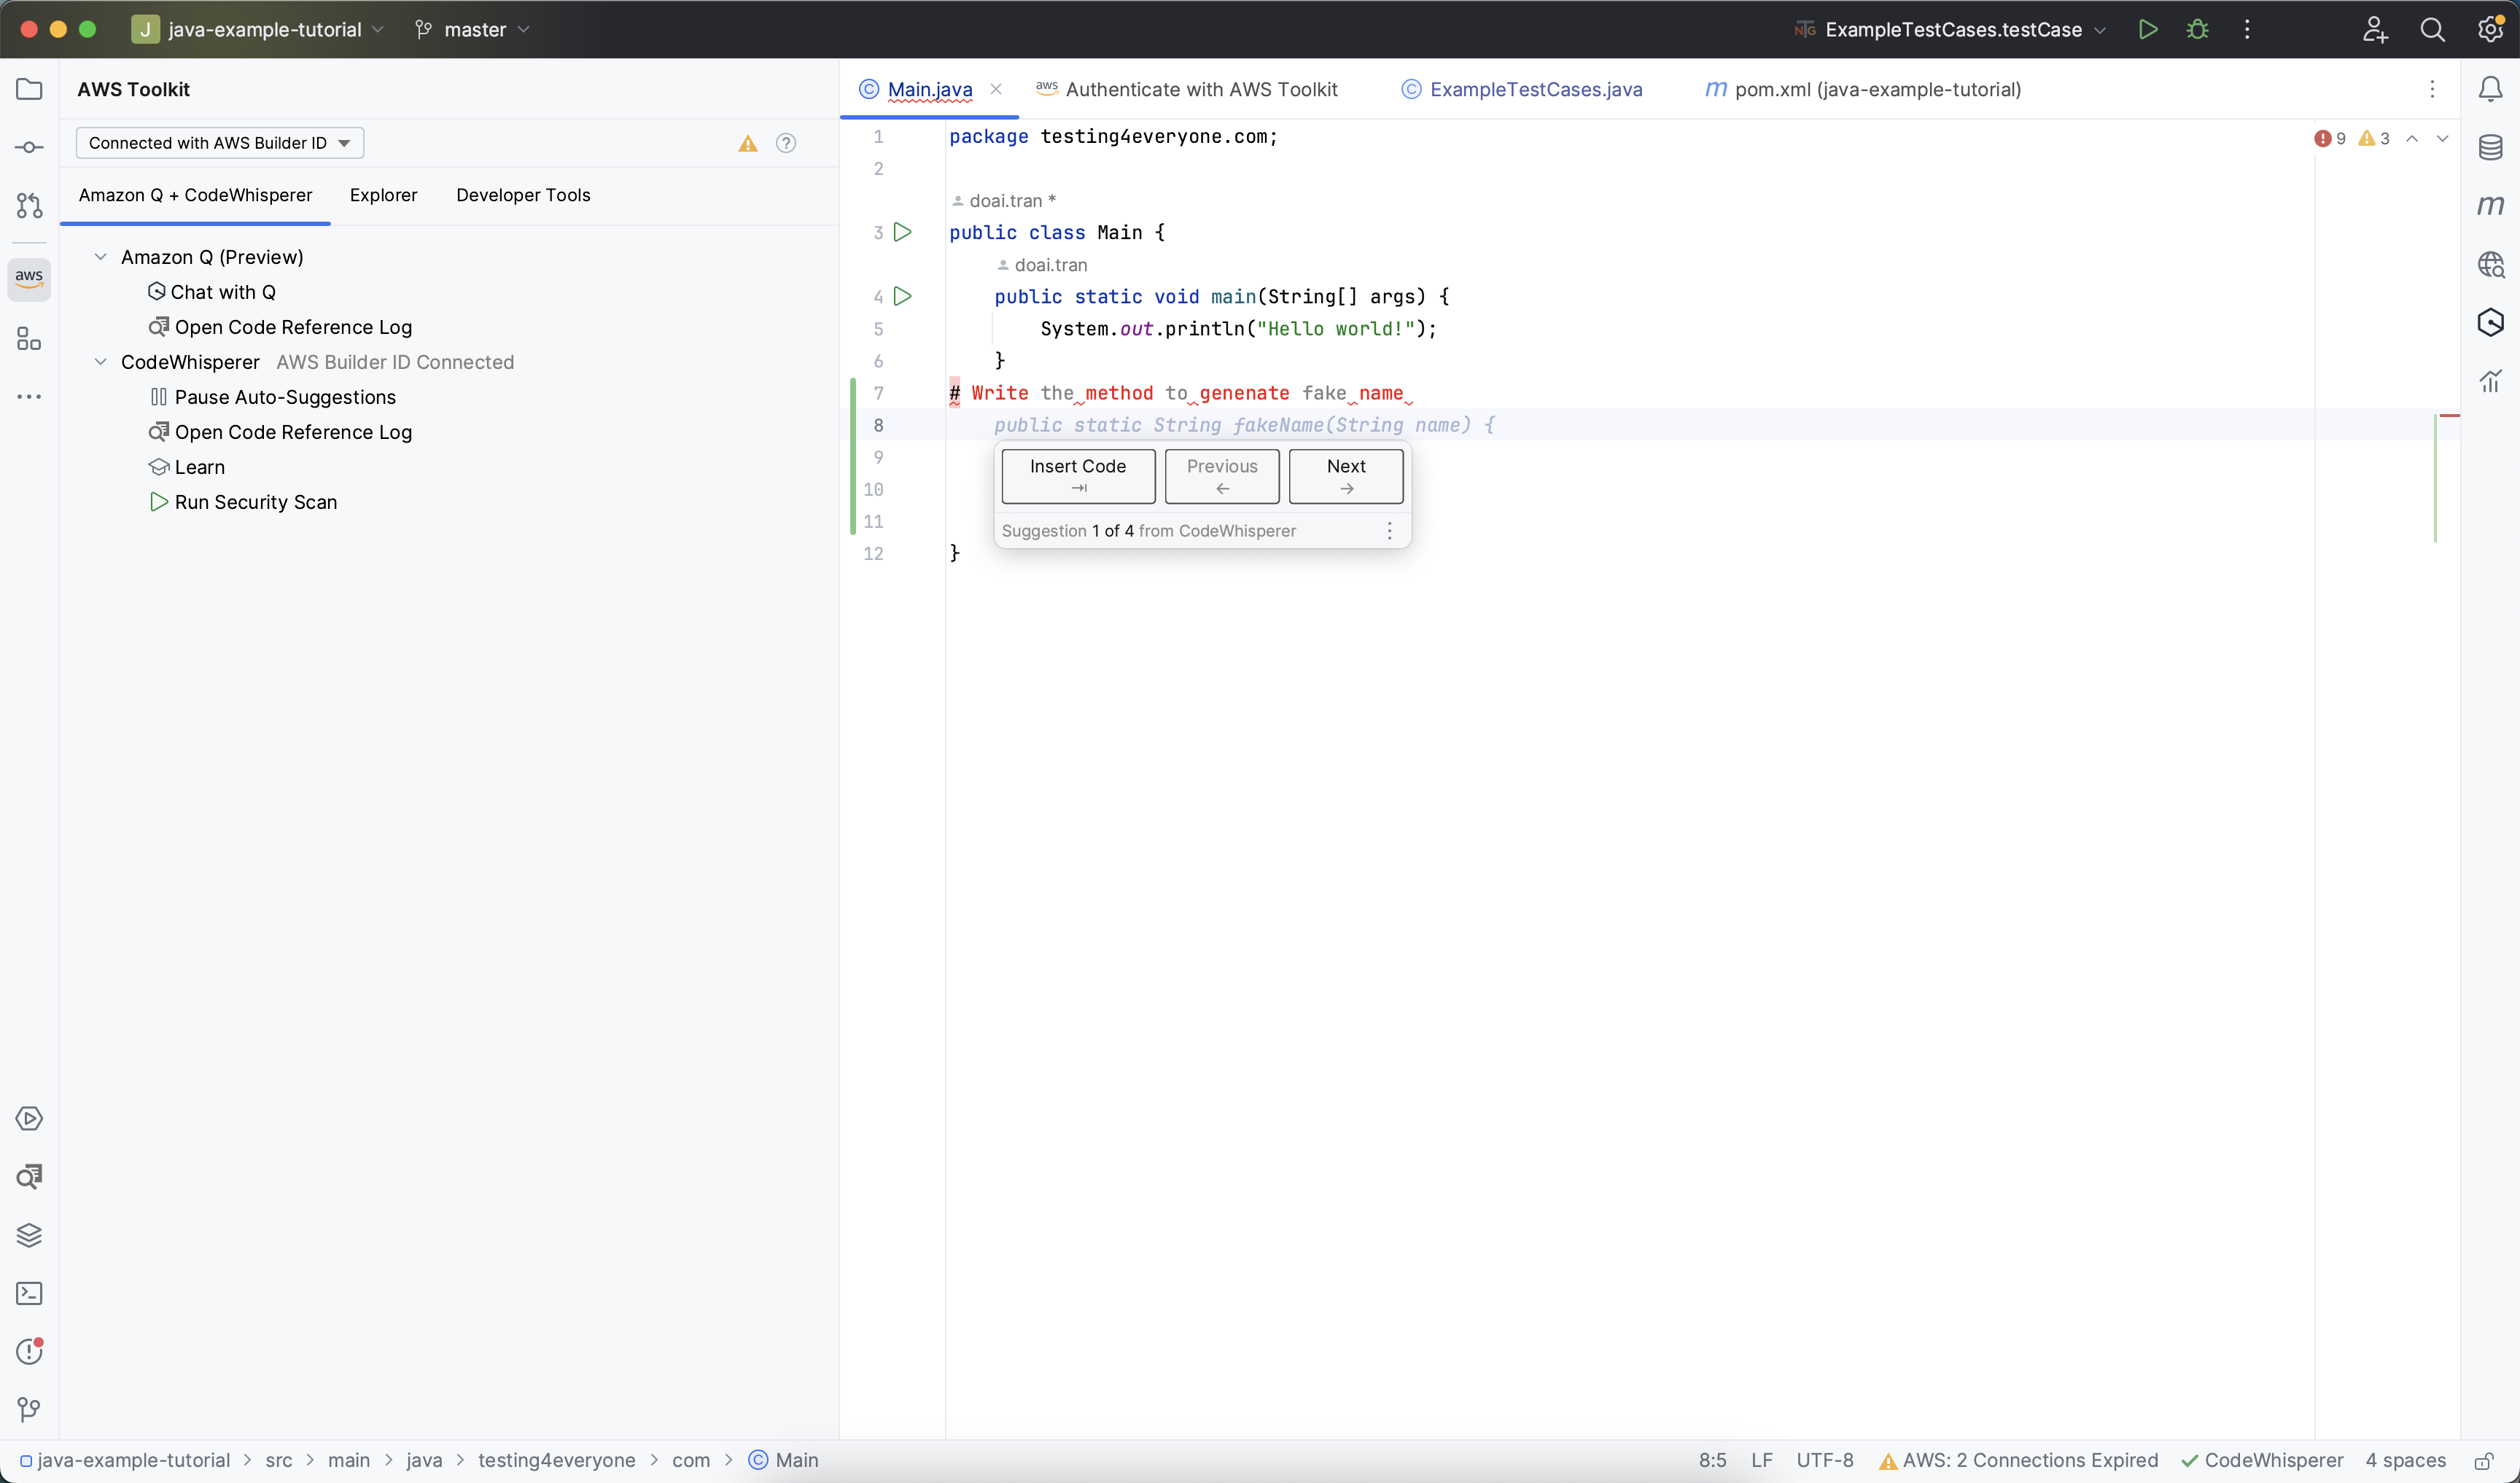
Task: Open suggestion popup options menu
Action: 1389,531
